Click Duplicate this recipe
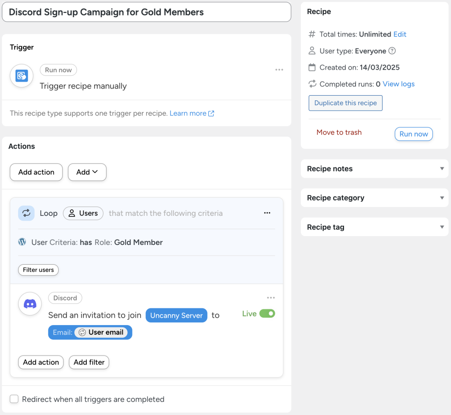This screenshot has width=451, height=415. (x=345, y=103)
